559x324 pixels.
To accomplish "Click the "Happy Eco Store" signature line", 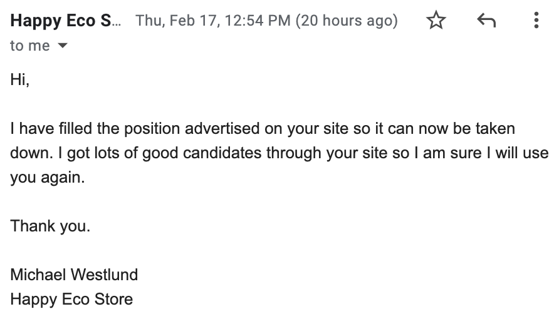I will [x=71, y=299].
